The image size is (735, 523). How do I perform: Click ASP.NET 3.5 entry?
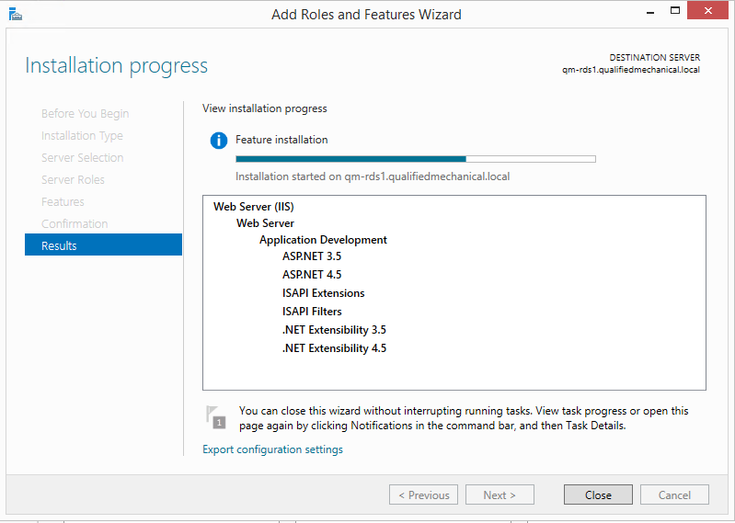312,256
